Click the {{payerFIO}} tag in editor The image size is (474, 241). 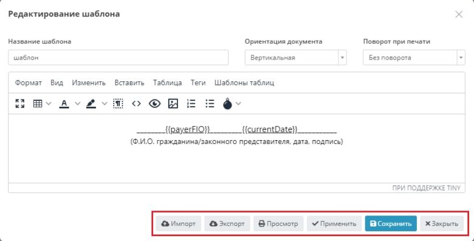point(188,130)
